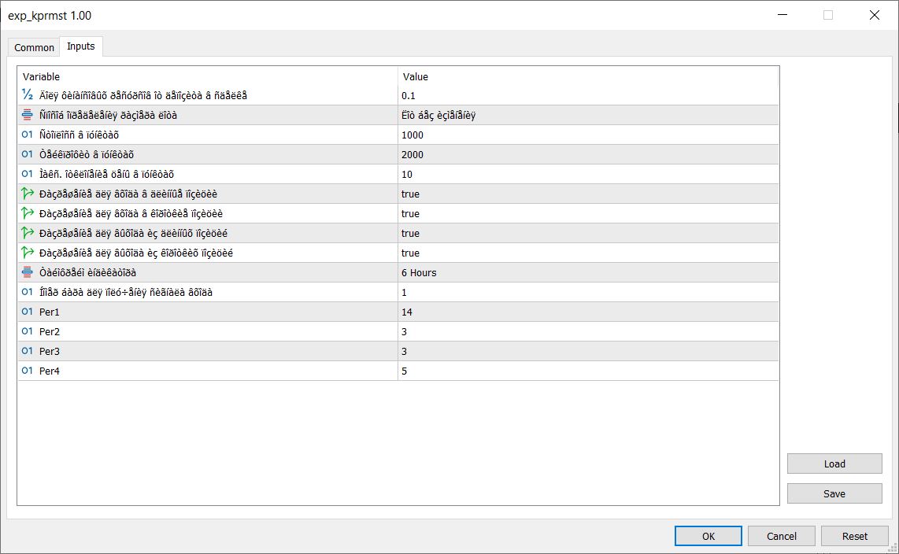Select the Per2 variable name
Viewport: 899px width, 554px height.
[50, 332]
